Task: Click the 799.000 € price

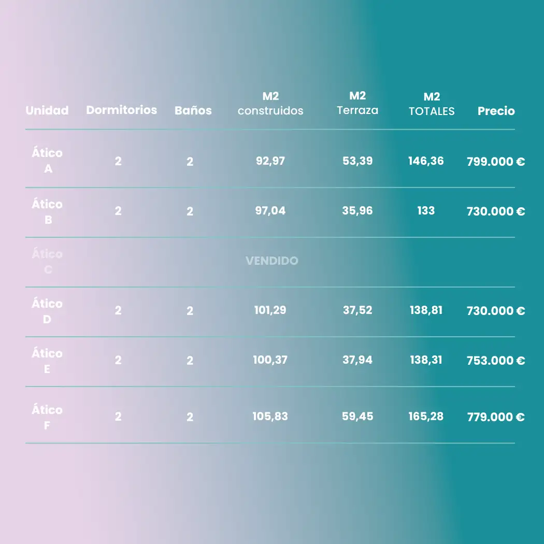Action: 495,162
